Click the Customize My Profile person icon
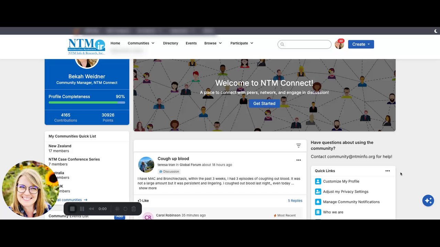The width and height of the screenshot is (440, 247). tap(318, 181)
